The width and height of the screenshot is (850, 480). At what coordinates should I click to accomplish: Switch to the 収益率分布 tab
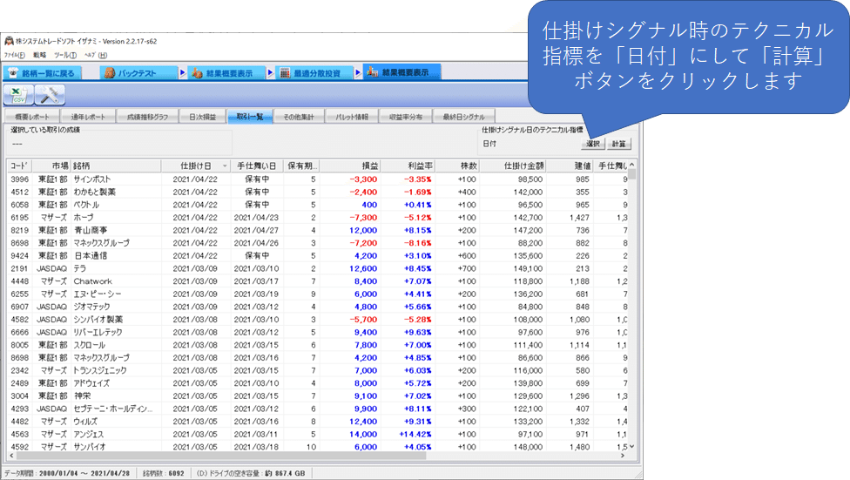[406, 117]
